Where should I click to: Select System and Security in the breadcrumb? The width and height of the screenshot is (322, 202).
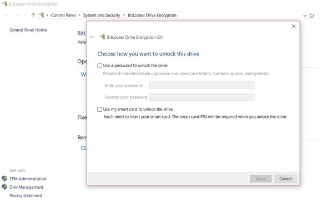[x=102, y=15]
